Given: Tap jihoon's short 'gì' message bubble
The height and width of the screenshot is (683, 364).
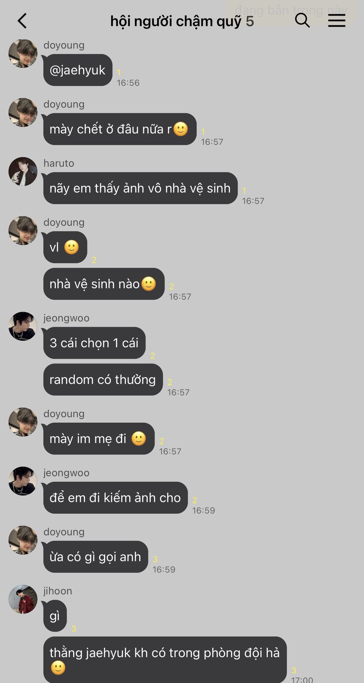Looking at the screenshot, I should pyautogui.click(x=55, y=616).
